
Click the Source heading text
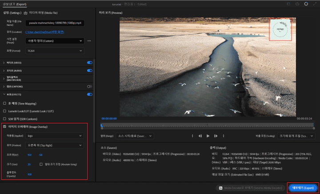click(108, 148)
